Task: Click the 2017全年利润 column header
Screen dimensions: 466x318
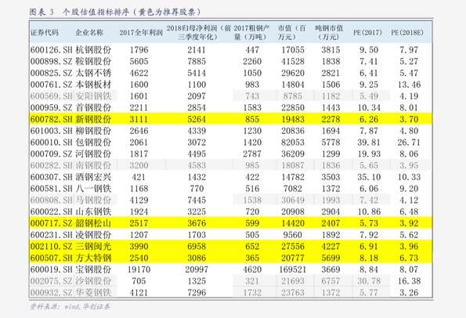Action: tap(141, 32)
